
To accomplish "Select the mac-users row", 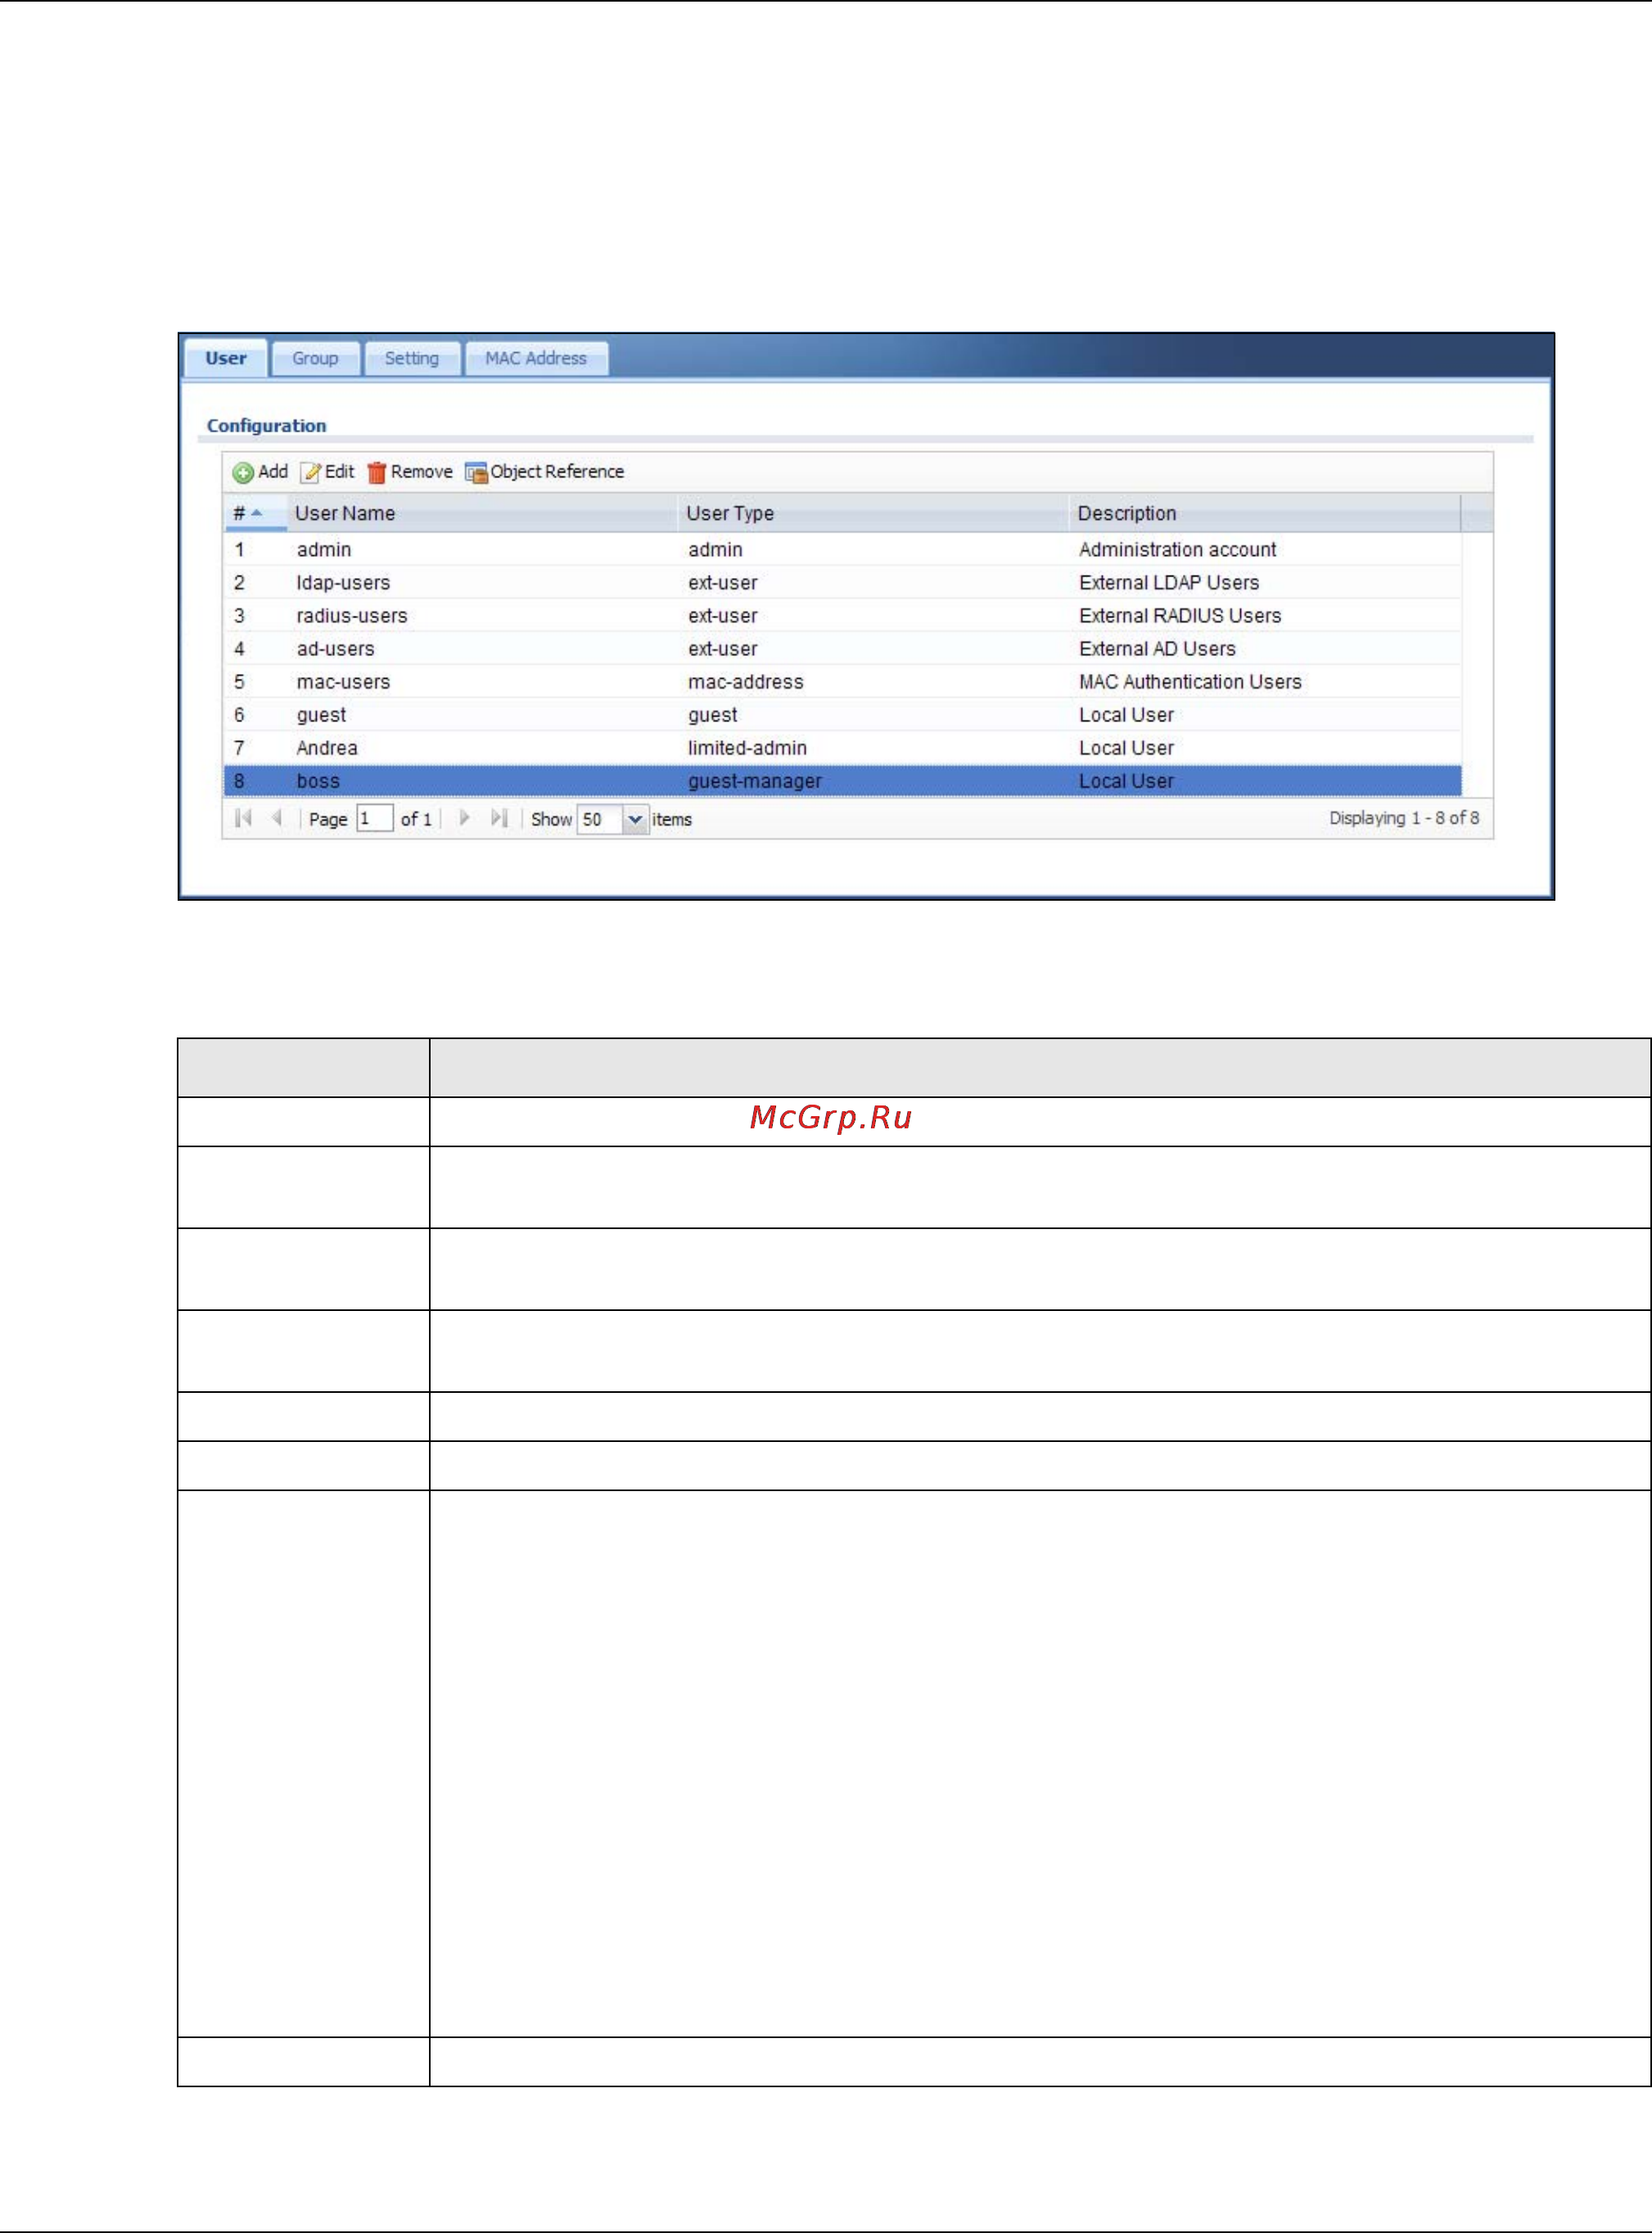I will click(x=842, y=681).
